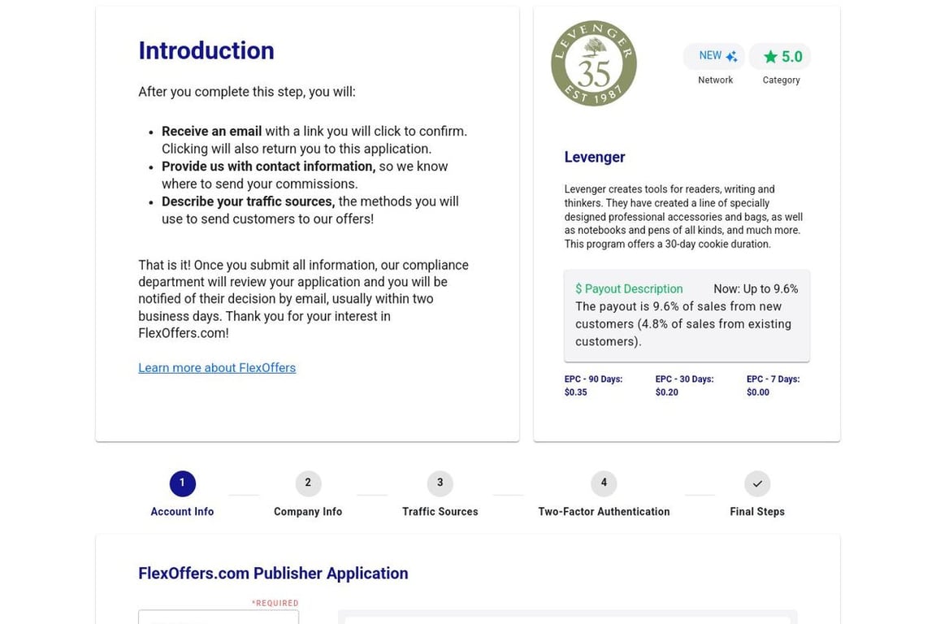Click the Company Info step label

pos(308,512)
